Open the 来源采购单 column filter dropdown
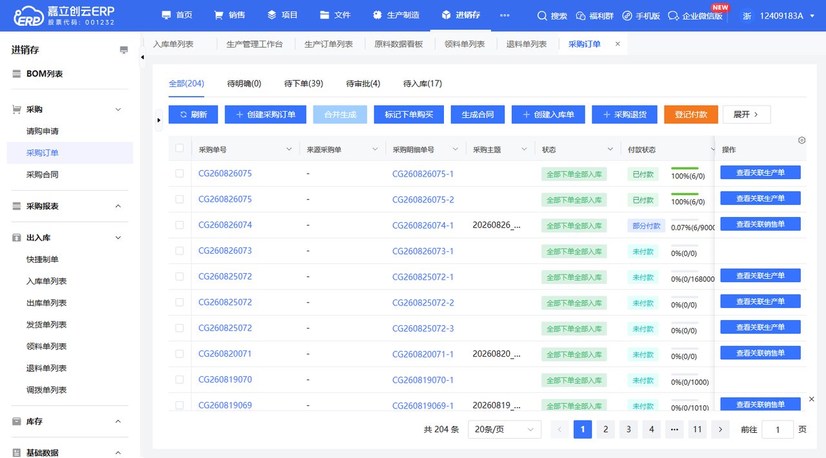The image size is (826, 458). pyautogui.click(x=374, y=149)
